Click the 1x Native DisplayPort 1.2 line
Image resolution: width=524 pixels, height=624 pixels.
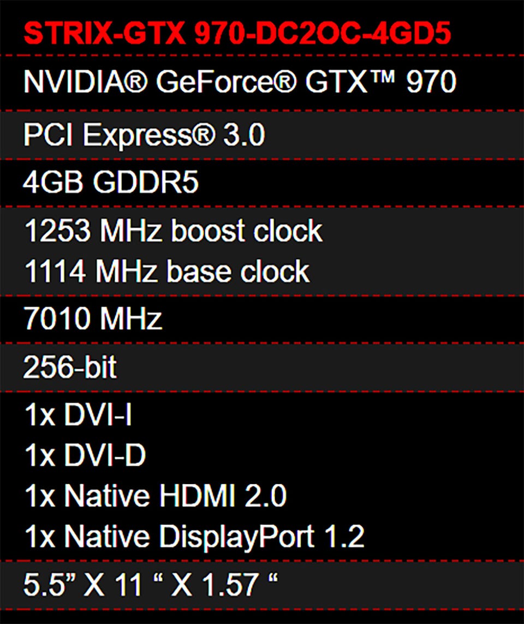click(194, 537)
